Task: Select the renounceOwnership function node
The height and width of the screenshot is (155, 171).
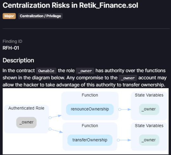Action: pyautogui.click(x=90, y=109)
